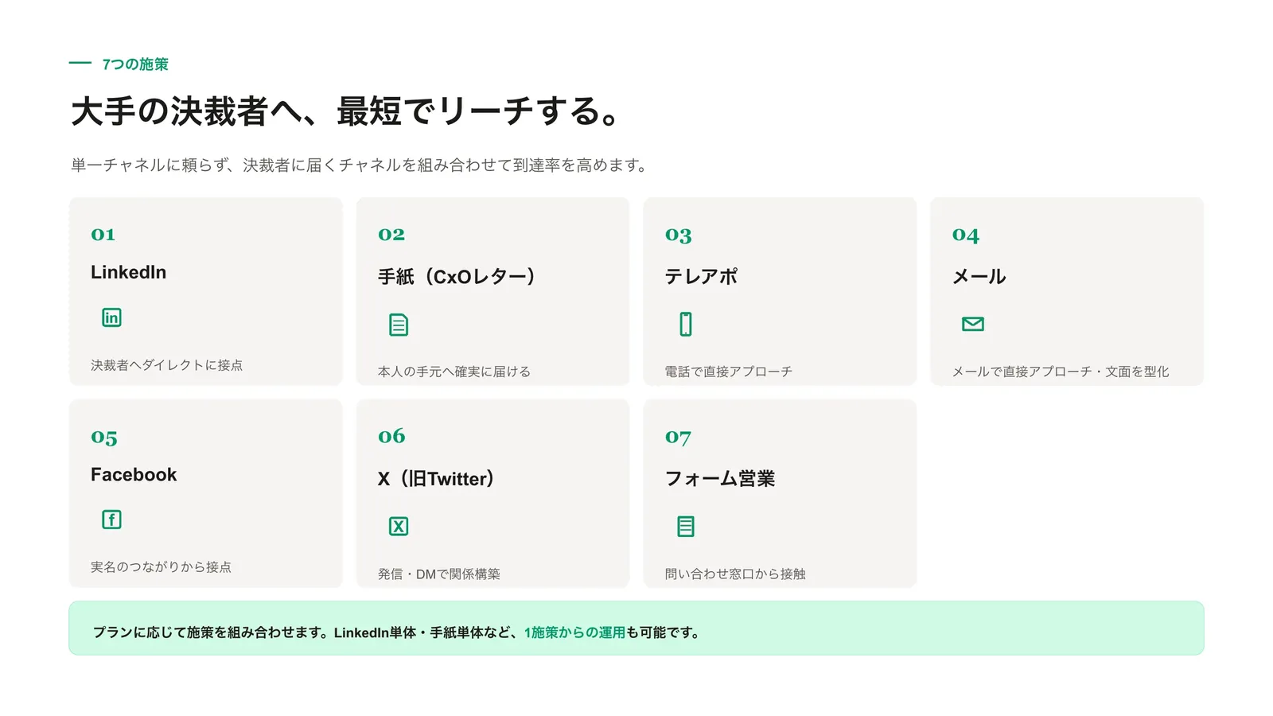The width and height of the screenshot is (1273, 716).
Task: Click the envelope icon under メール
Action: tap(972, 324)
